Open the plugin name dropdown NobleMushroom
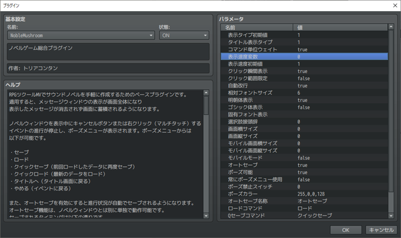The image size is (401, 238). [81, 35]
